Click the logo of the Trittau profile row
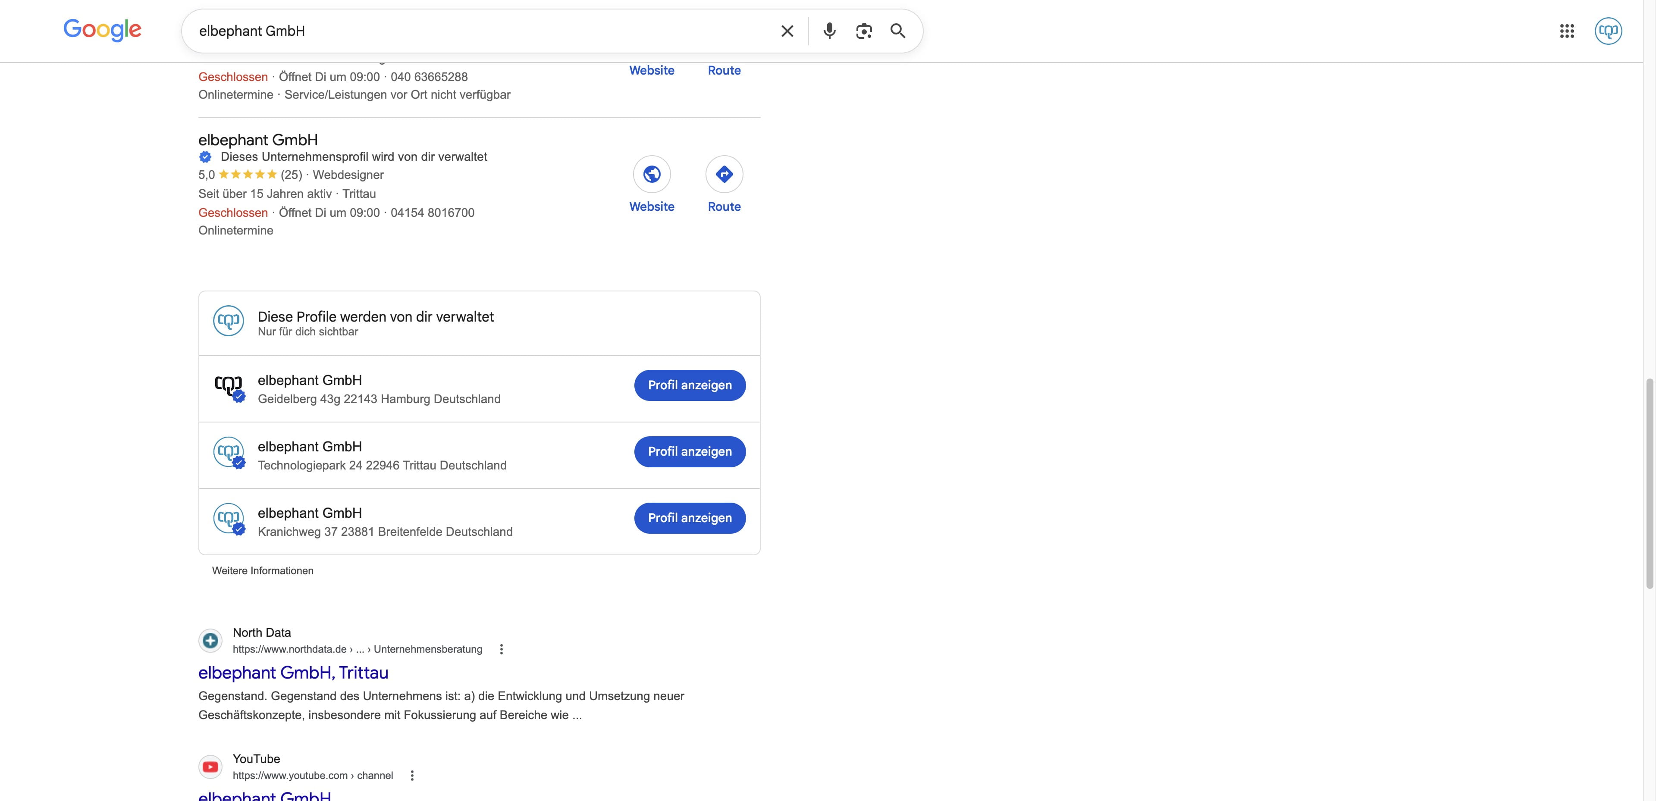Screen dimensions: 1656x801 [229, 453]
